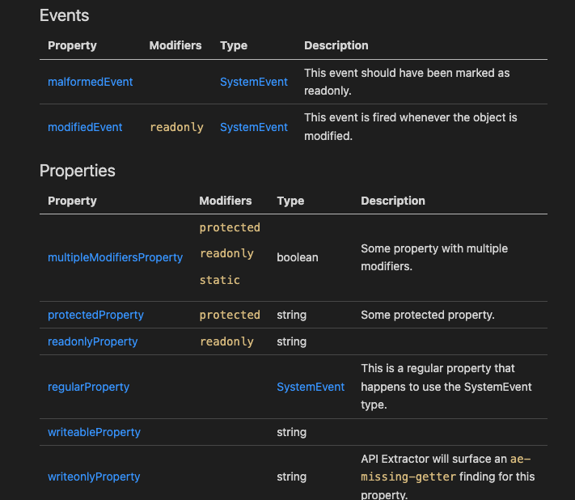Click SystemEvent type in regularProperty row
Image resolution: width=575 pixels, height=500 pixels.
(311, 387)
